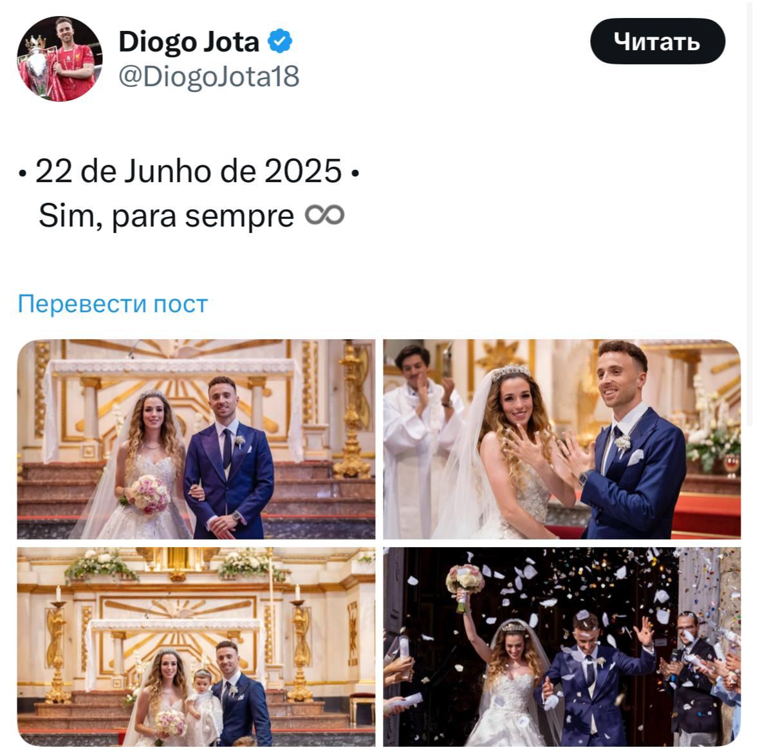Click the 'Sim, para sempre' text line

click(166, 216)
